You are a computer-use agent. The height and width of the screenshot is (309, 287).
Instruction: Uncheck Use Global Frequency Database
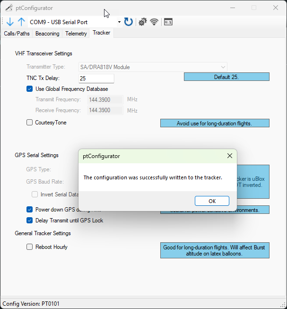[x=30, y=89]
